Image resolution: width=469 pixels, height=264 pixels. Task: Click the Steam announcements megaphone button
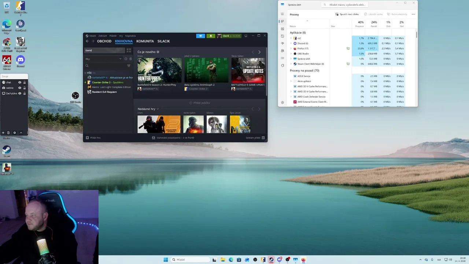click(200, 36)
